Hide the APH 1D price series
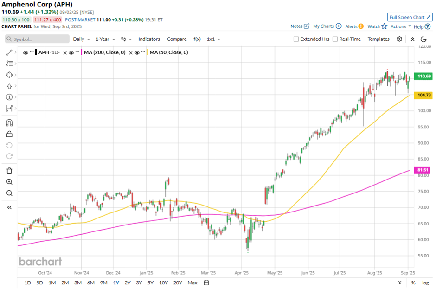Viewport: 436px width, 289px height. click(x=26, y=53)
